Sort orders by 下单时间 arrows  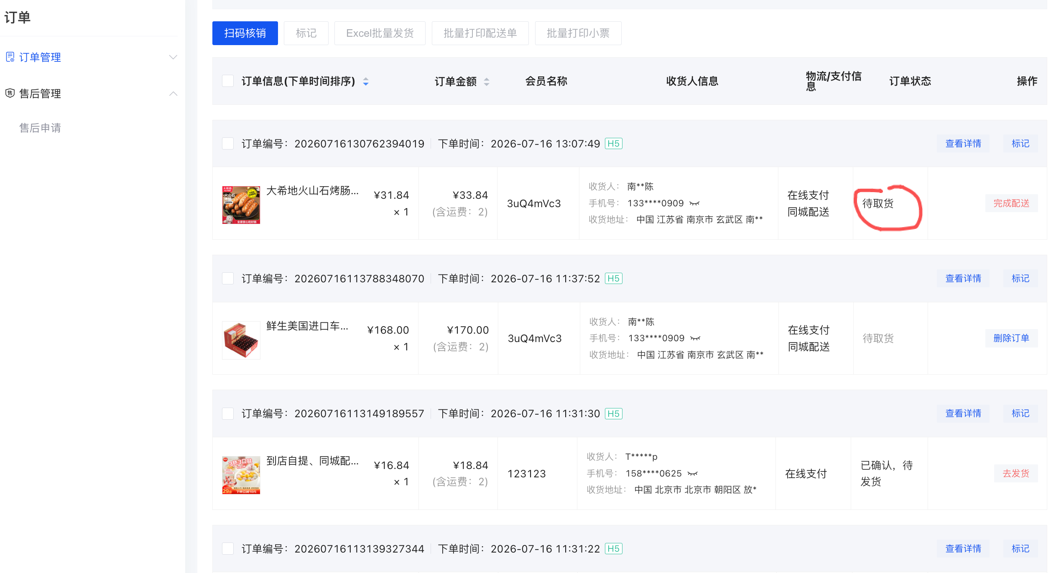pos(366,81)
